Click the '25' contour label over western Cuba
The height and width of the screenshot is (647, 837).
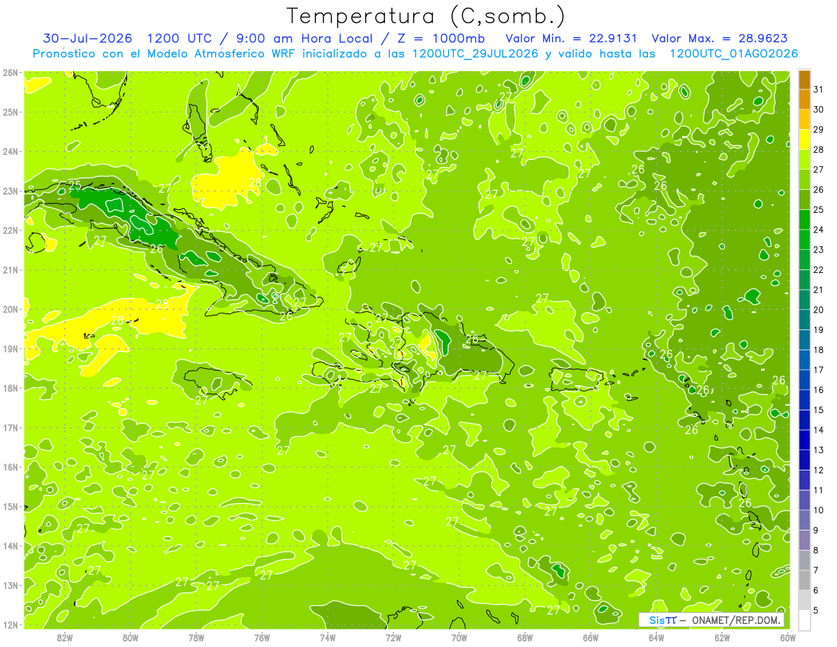75,186
